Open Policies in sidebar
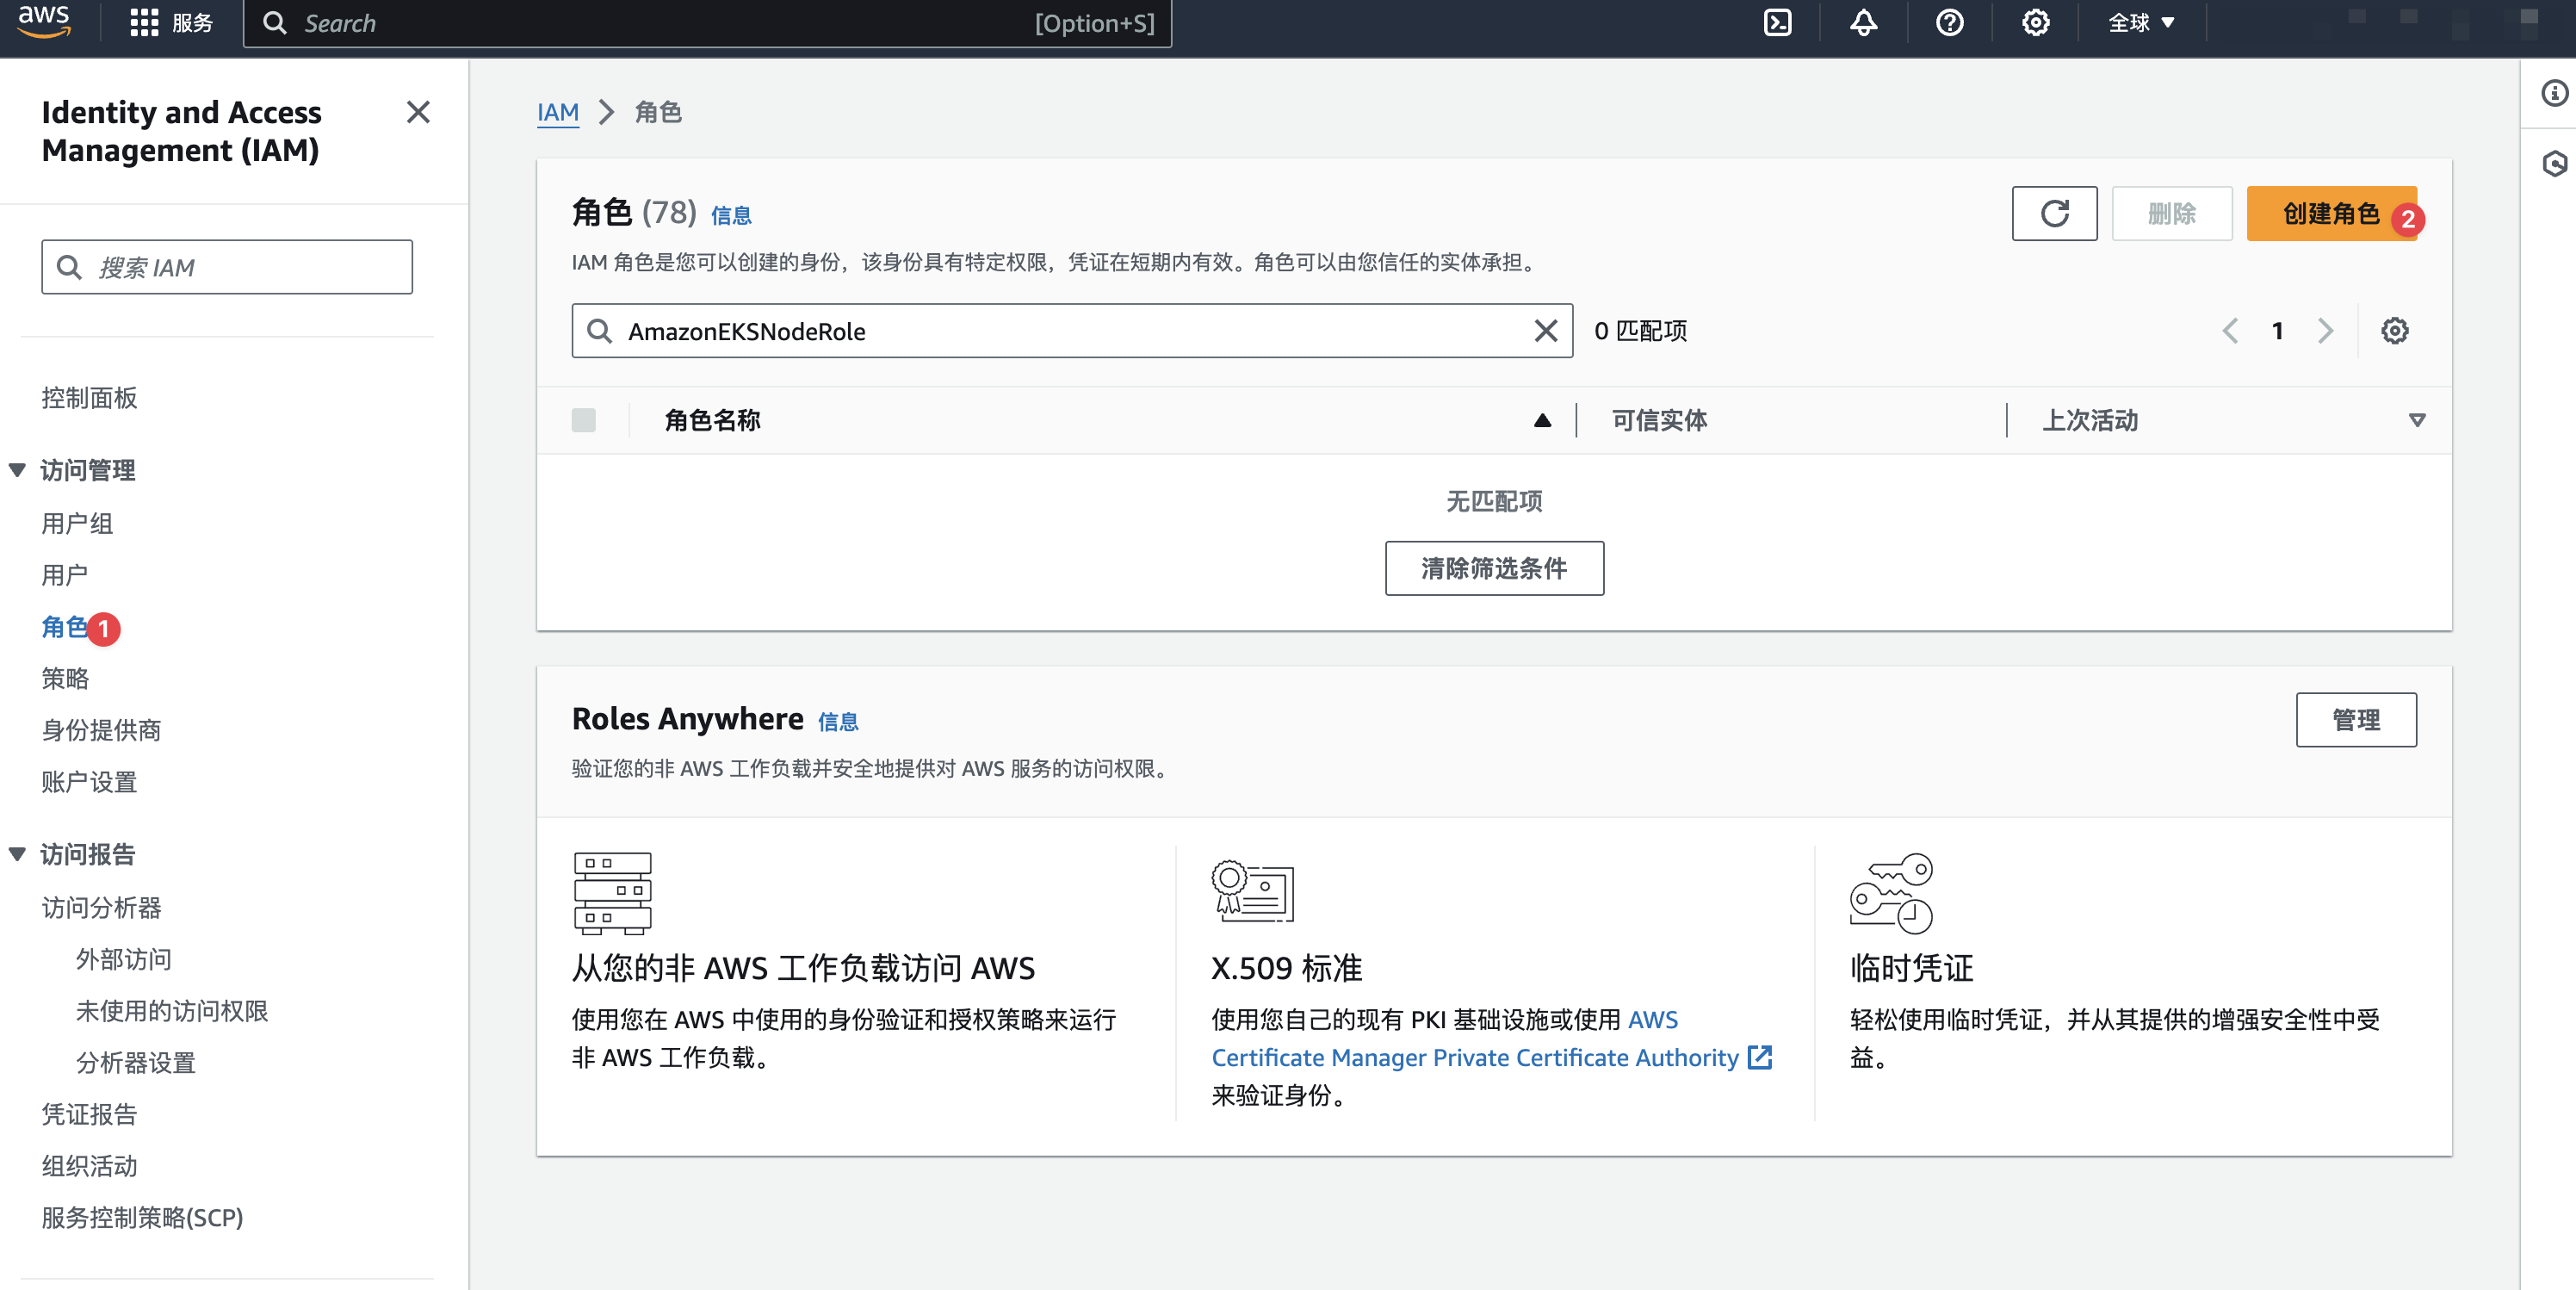This screenshot has width=2576, height=1290. coord(65,678)
